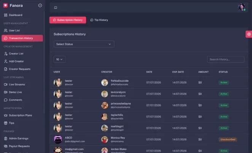Click user me@gmail.com

pyautogui.click(x=74, y=149)
